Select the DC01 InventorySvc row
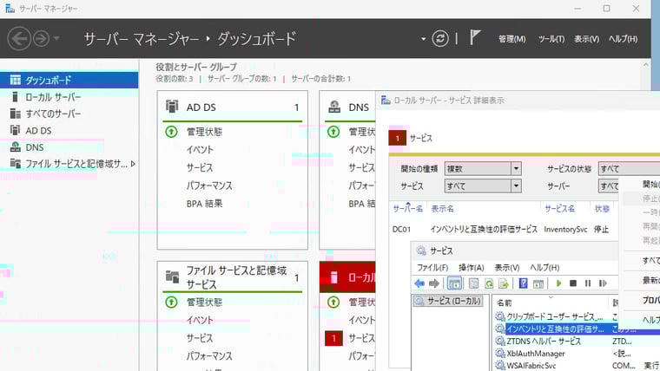 point(503,230)
